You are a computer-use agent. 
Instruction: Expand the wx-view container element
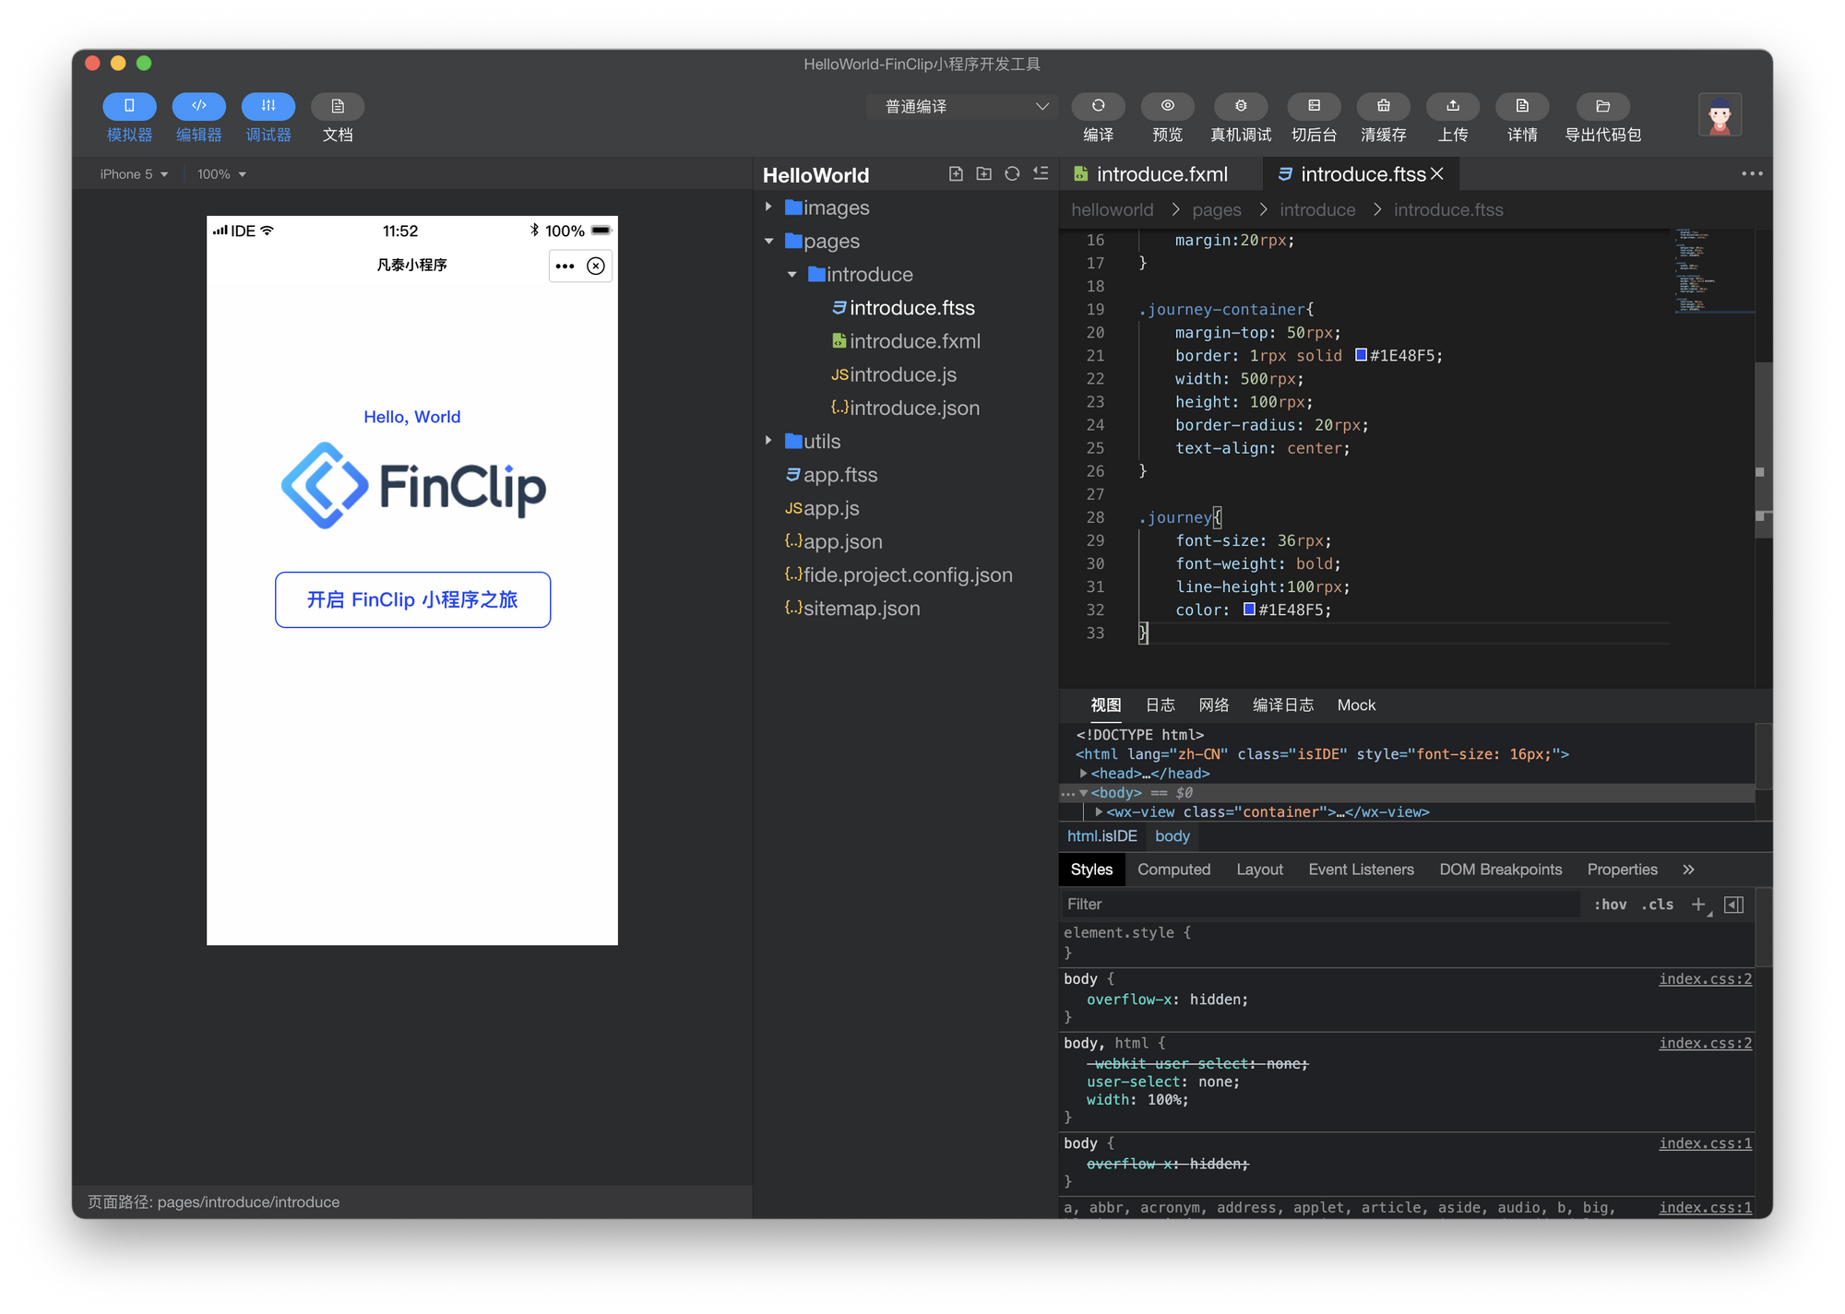(x=1099, y=812)
